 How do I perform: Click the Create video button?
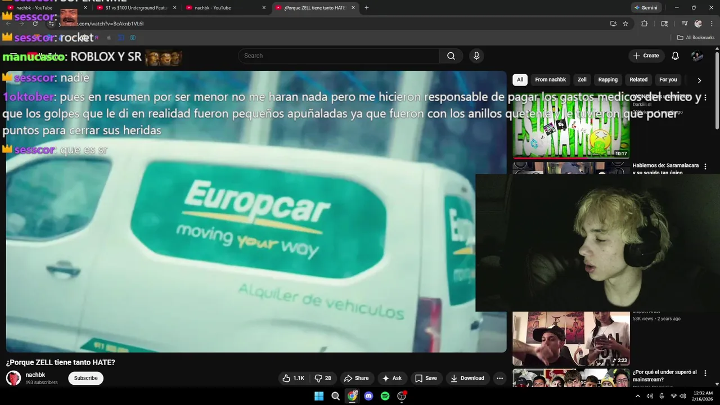[x=646, y=56]
